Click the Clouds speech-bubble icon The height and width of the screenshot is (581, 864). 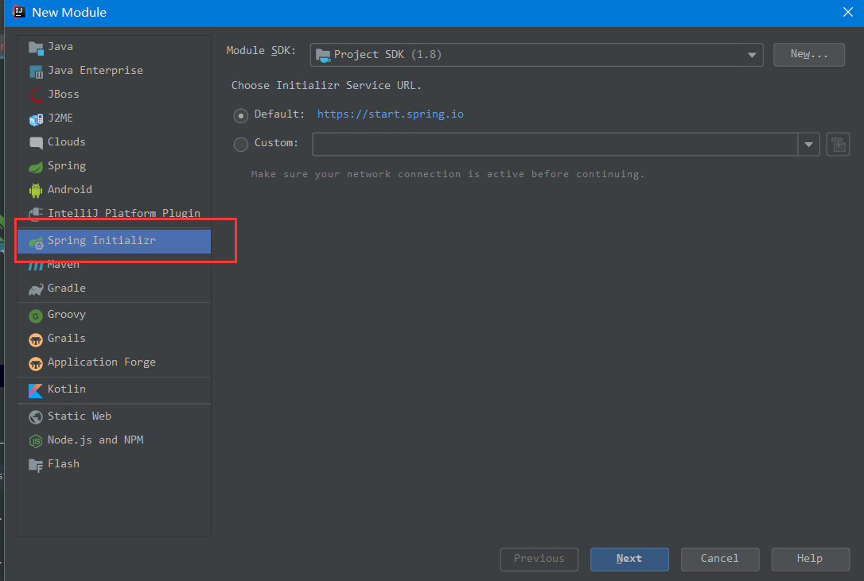click(x=36, y=142)
